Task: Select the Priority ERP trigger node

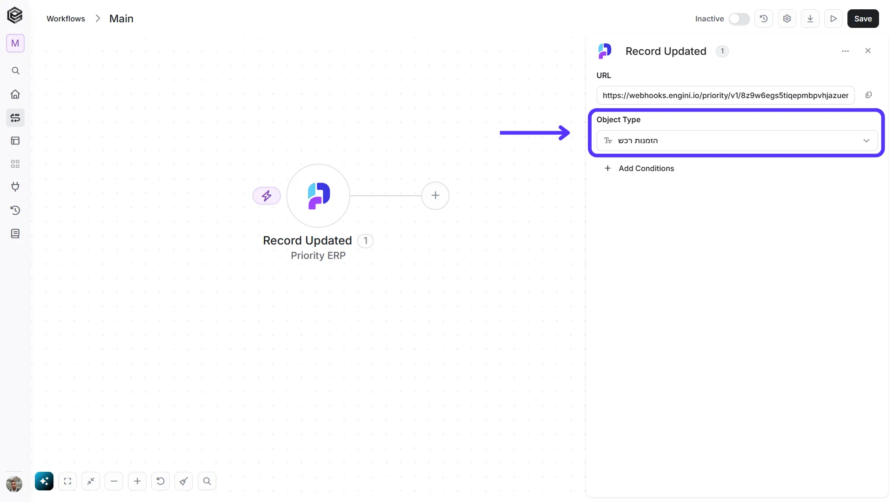Action: coord(318,196)
